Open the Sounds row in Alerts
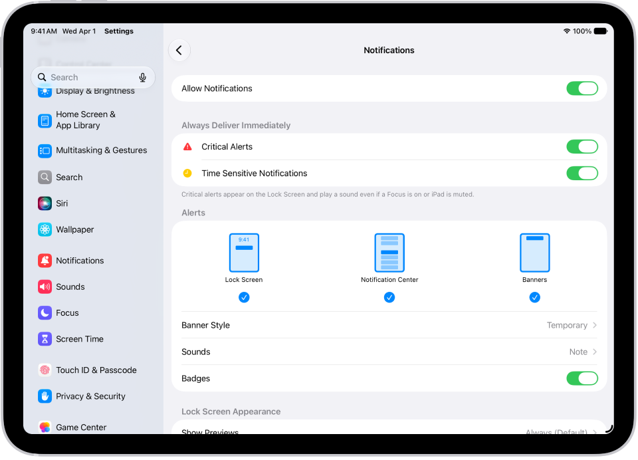This screenshot has width=638, height=460. pos(389,352)
